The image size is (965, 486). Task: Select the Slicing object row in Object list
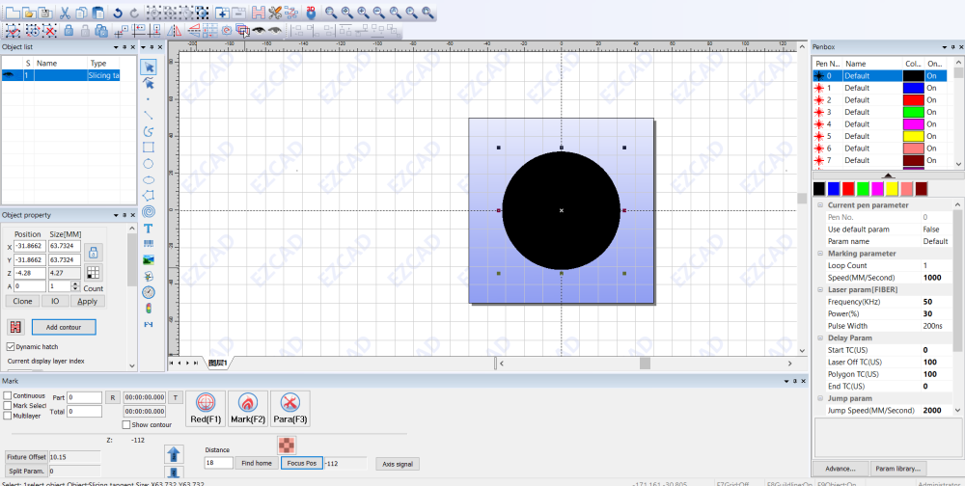(x=60, y=75)
